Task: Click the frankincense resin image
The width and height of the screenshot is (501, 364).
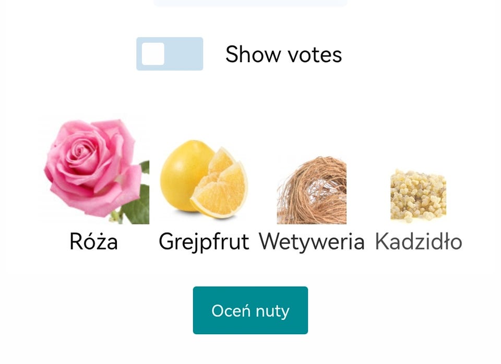Action: pos(418,196)
